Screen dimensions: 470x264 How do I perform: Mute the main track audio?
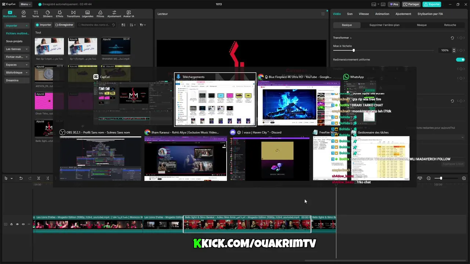point(23,224)
